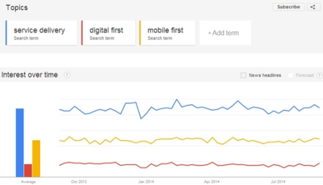Enable the News headlines checkbox
Screen dimensions: 323x185
tap(244, 75)
